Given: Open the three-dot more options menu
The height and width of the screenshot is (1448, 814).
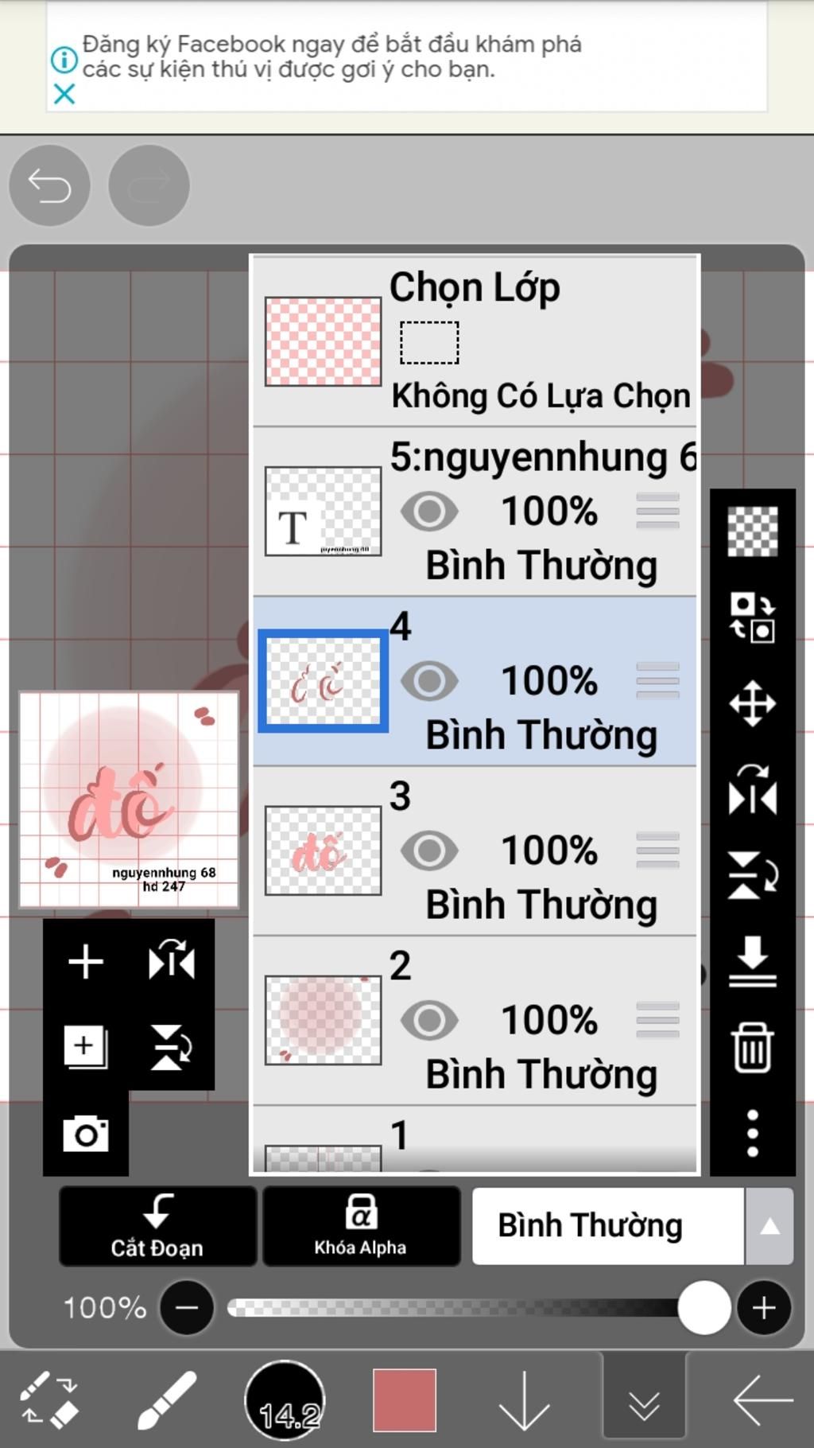Looking at the screenshot, I should [x=752, y=1133].
